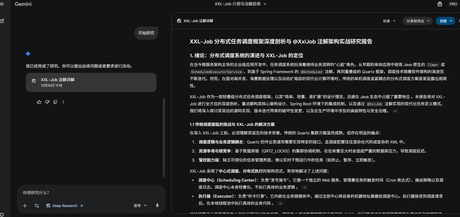Click the thumbs up feedback icon

click(x=39, y=102)
